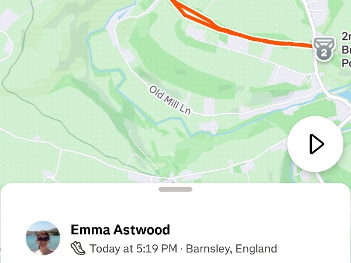This screenshot has width=351, height=263.
Task: Tap the second place medal icon
Action: click(324, 49)
